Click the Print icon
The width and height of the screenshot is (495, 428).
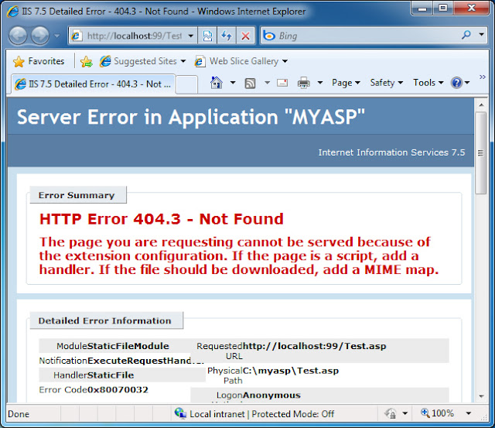pos(304,83)
